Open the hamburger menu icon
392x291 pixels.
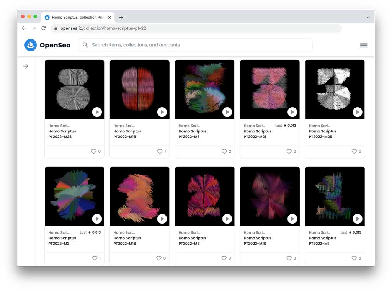[364, 45]
